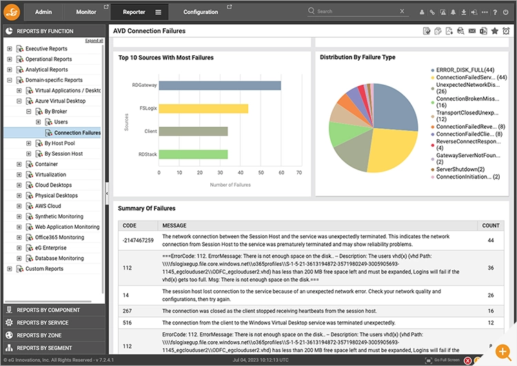517x366 pixels.
Task: Click the FSLogix yellow bar
Action: click(203, 108)
